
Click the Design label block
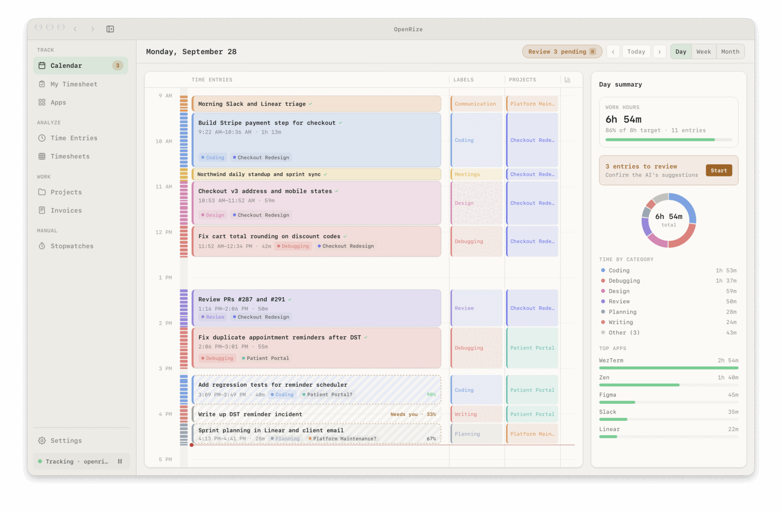click(476, 203)
